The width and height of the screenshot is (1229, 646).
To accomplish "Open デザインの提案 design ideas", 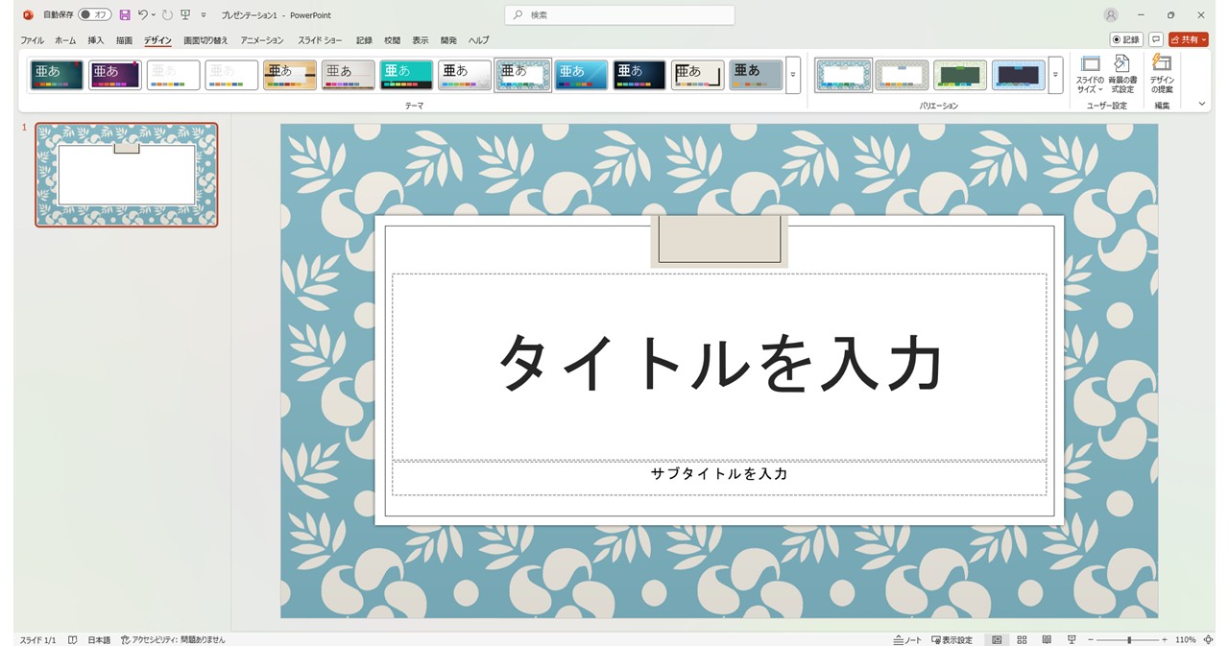I will point(1162,74).
